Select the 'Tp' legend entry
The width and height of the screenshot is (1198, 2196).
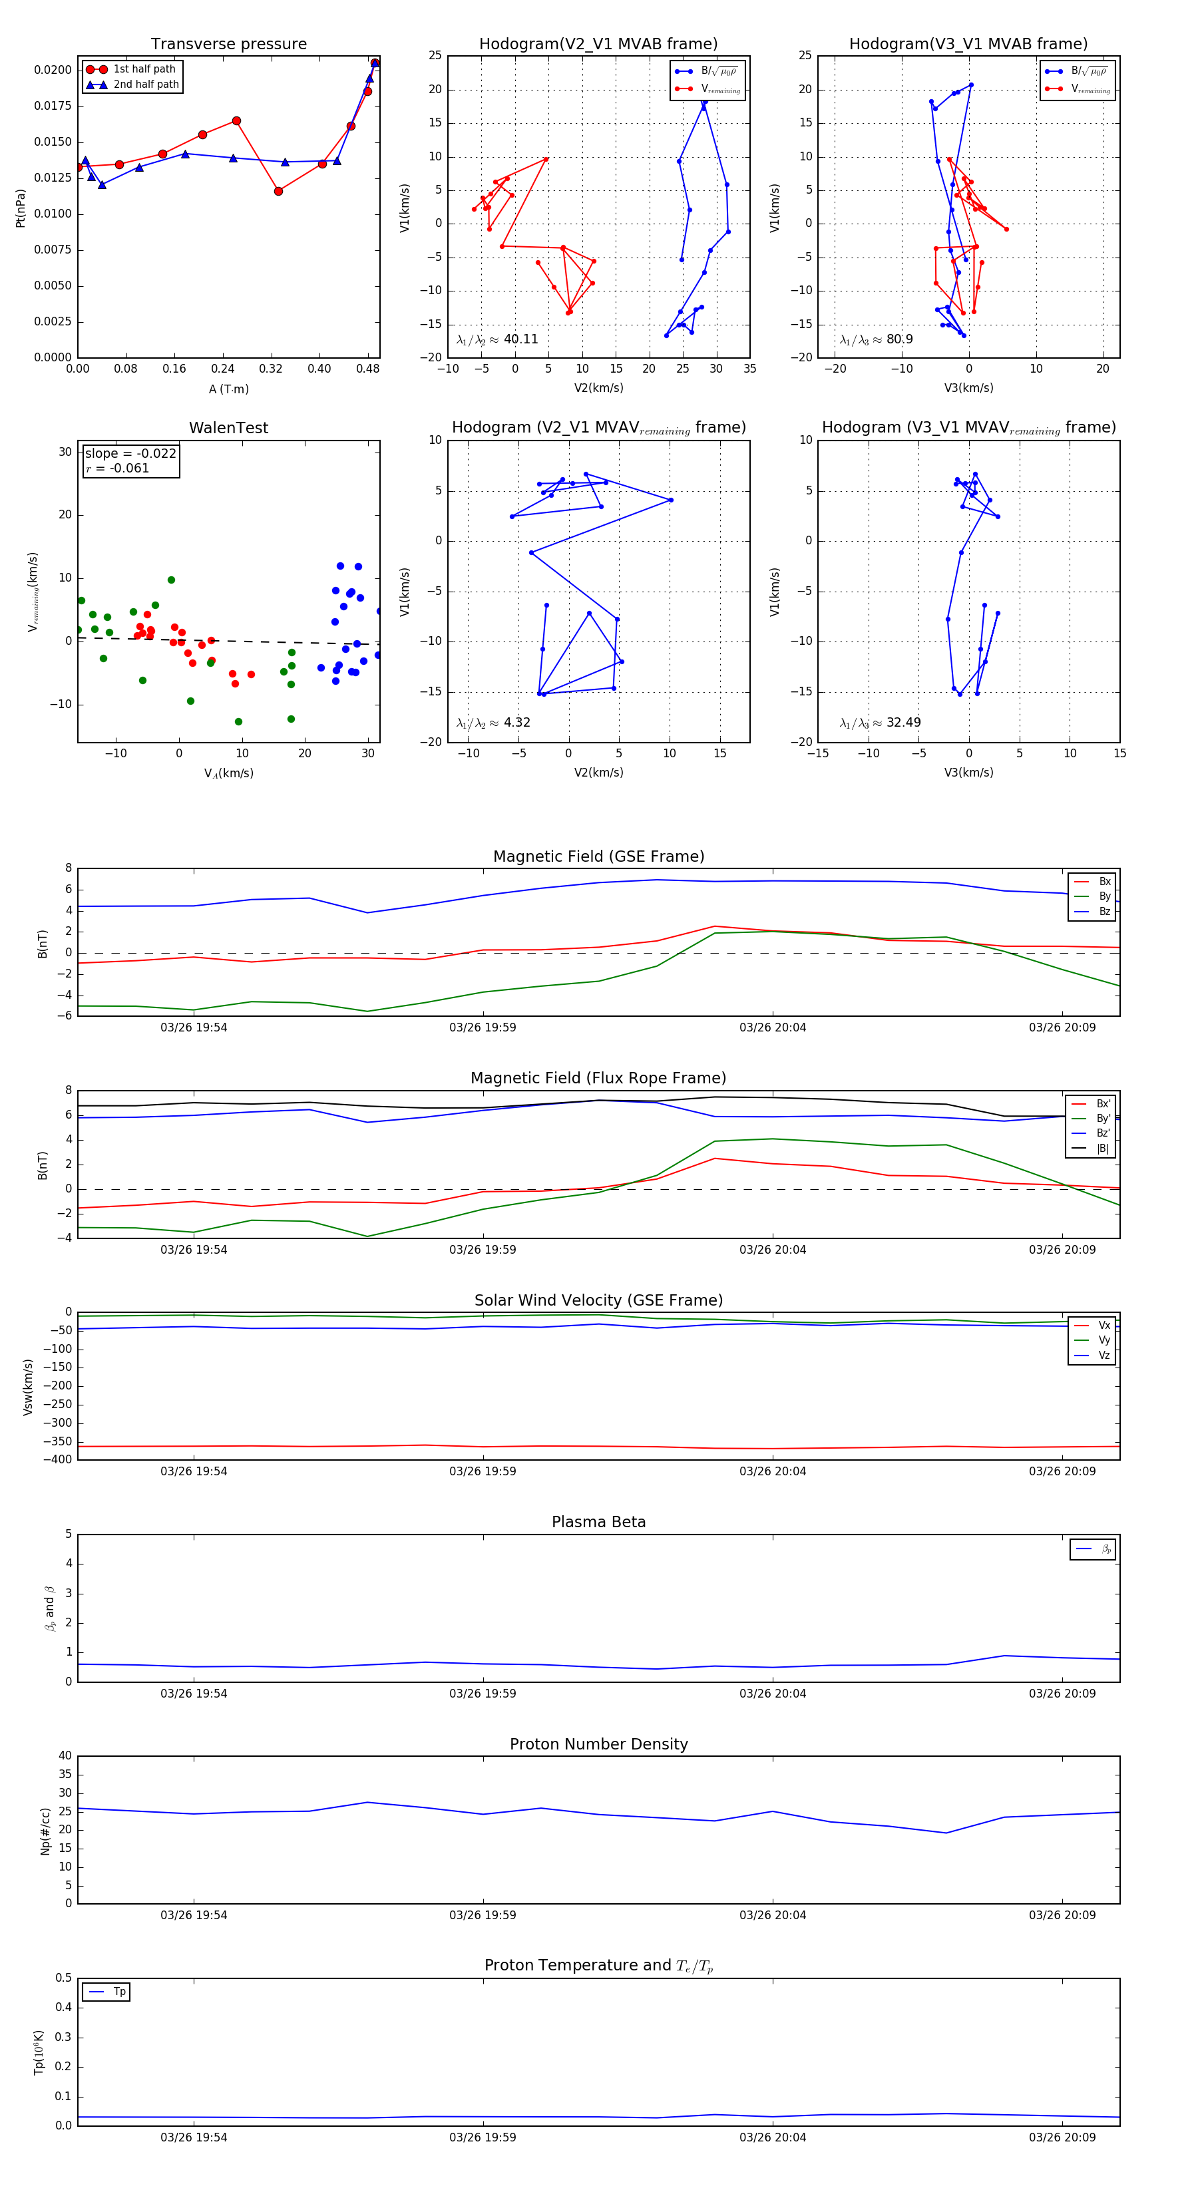click(107, 1992)
